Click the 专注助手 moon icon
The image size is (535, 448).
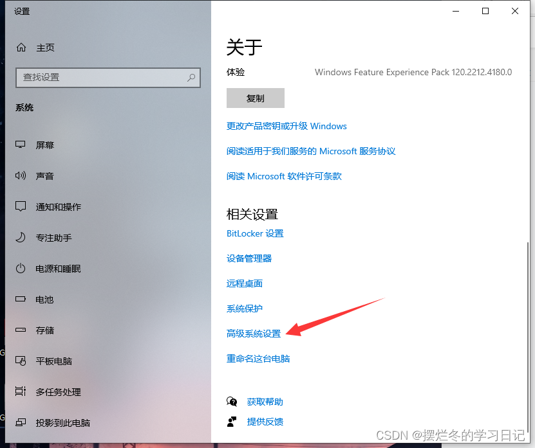click(21, 237)
